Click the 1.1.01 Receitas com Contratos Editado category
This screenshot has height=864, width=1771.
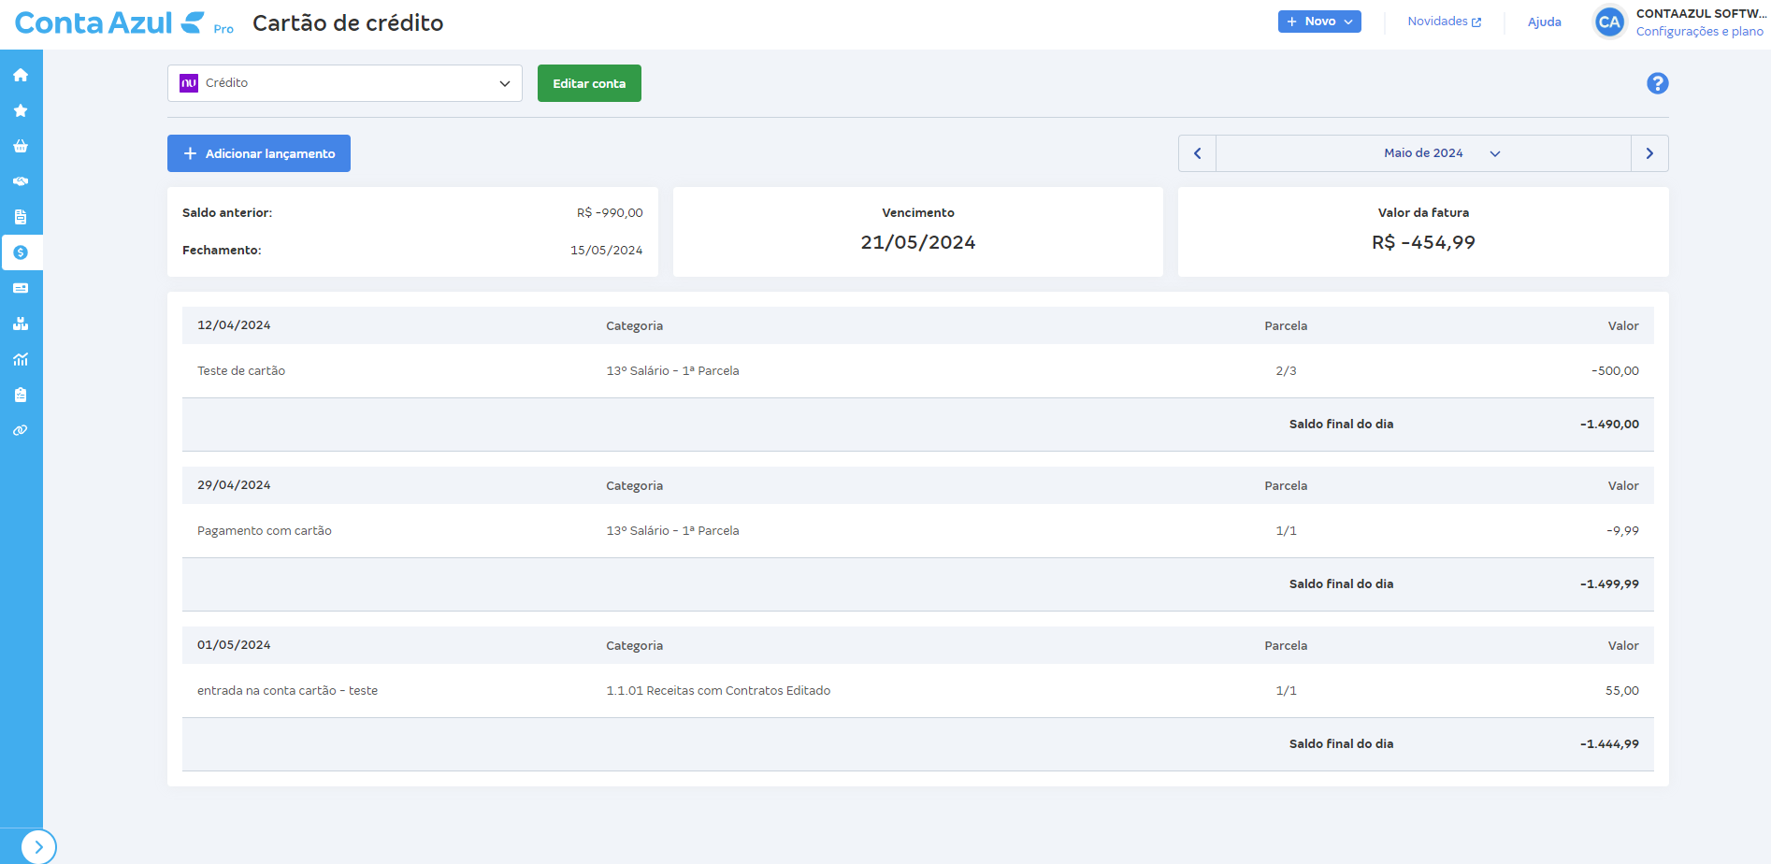[718, 691]
